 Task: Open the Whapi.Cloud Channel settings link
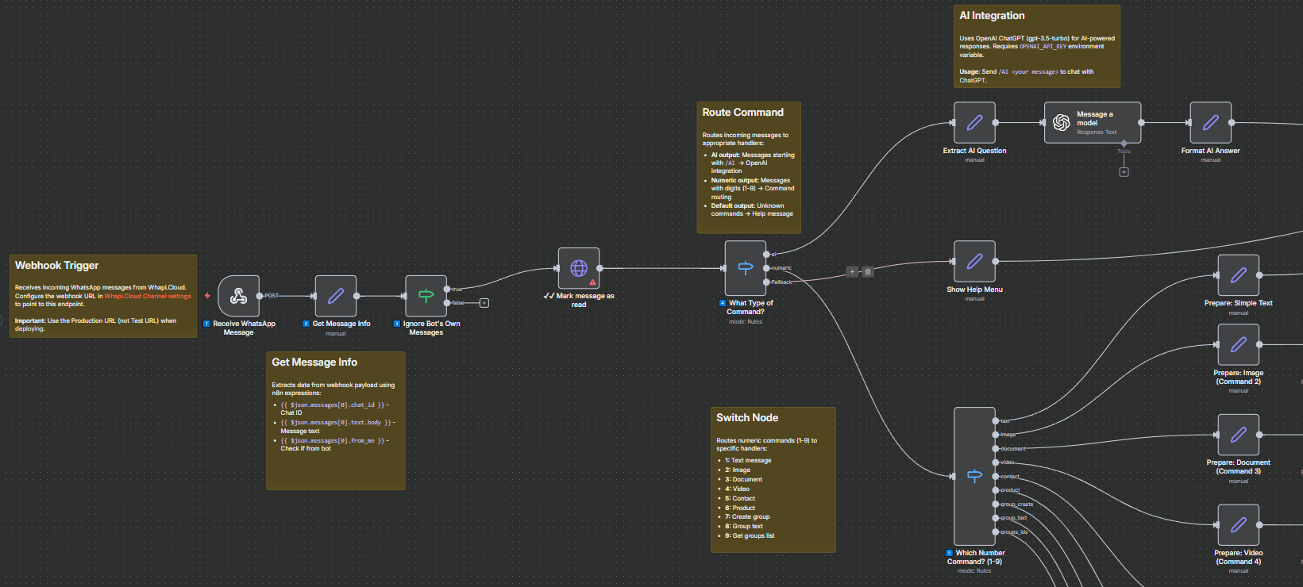click(x=148, y=296)
